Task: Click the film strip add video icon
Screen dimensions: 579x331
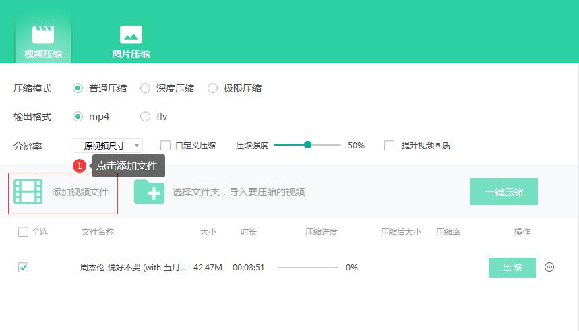Action: click(28, 191)
